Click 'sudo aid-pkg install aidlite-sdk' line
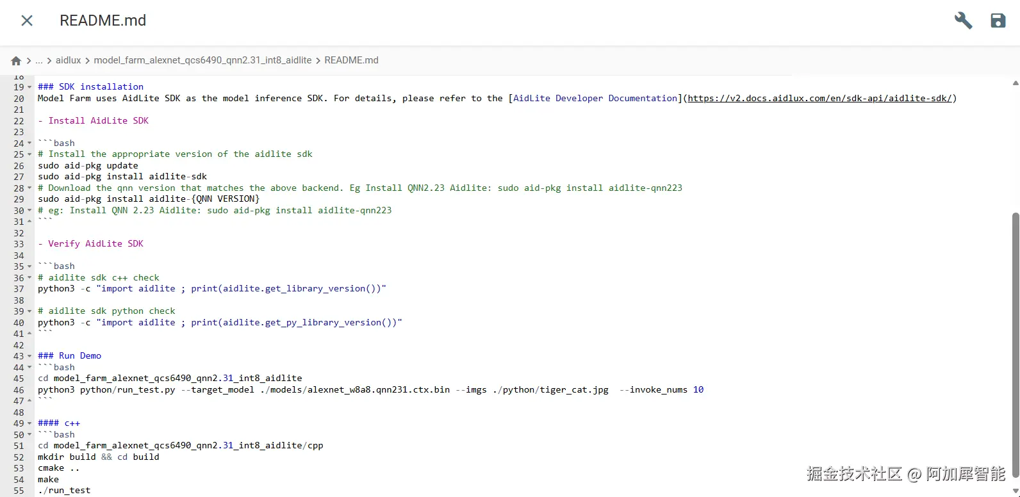 pos(122,176)
